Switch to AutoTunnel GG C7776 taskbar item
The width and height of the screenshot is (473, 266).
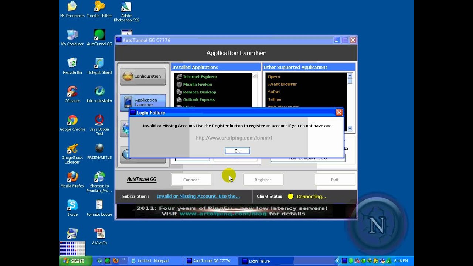pyautogui.click(x=211, y=261)
